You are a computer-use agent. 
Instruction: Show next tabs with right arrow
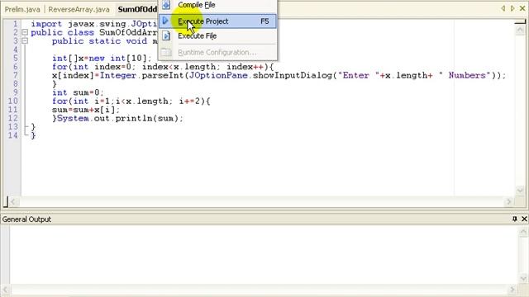coord(512,8)
